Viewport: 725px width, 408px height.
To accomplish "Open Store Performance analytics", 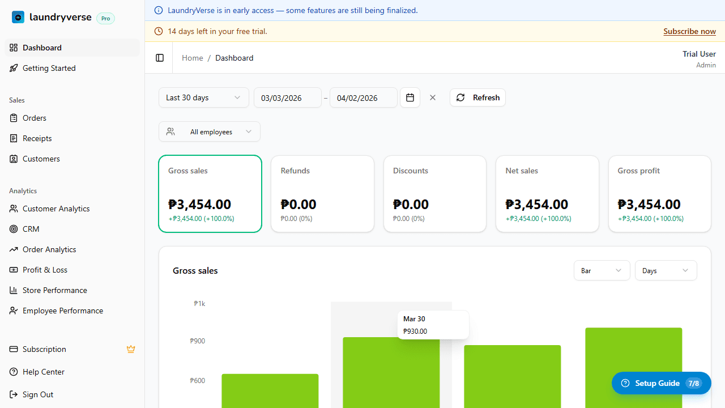I will click(54, 290).
